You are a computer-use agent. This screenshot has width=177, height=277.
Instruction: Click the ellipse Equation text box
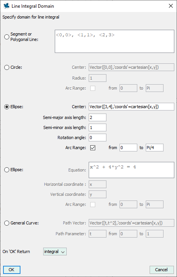(x=131, y=170)
